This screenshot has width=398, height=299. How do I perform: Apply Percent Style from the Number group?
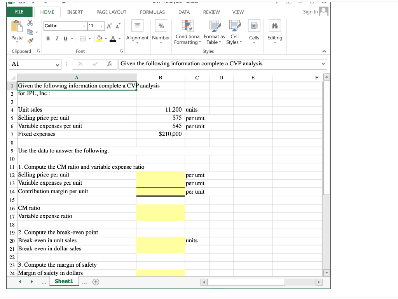point(161,26)
